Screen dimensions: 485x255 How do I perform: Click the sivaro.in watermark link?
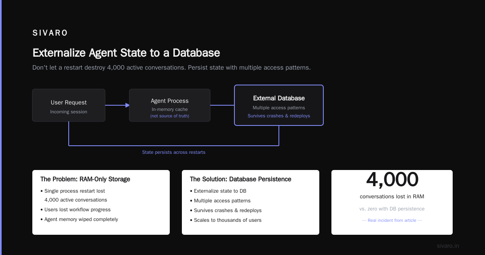(x=448, y=246)
